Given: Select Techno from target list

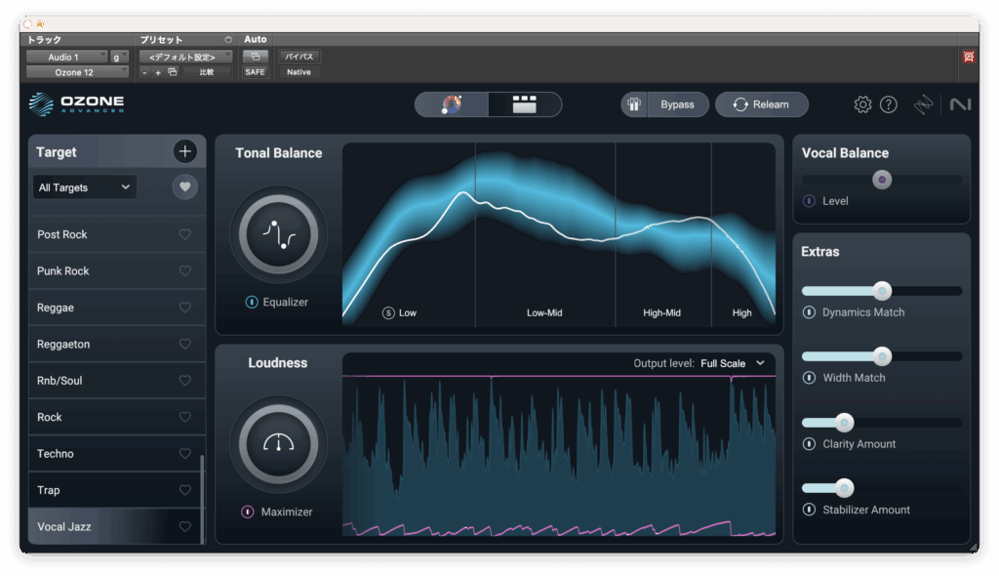Looking at the screenshot, I should [x=56, y=453].
